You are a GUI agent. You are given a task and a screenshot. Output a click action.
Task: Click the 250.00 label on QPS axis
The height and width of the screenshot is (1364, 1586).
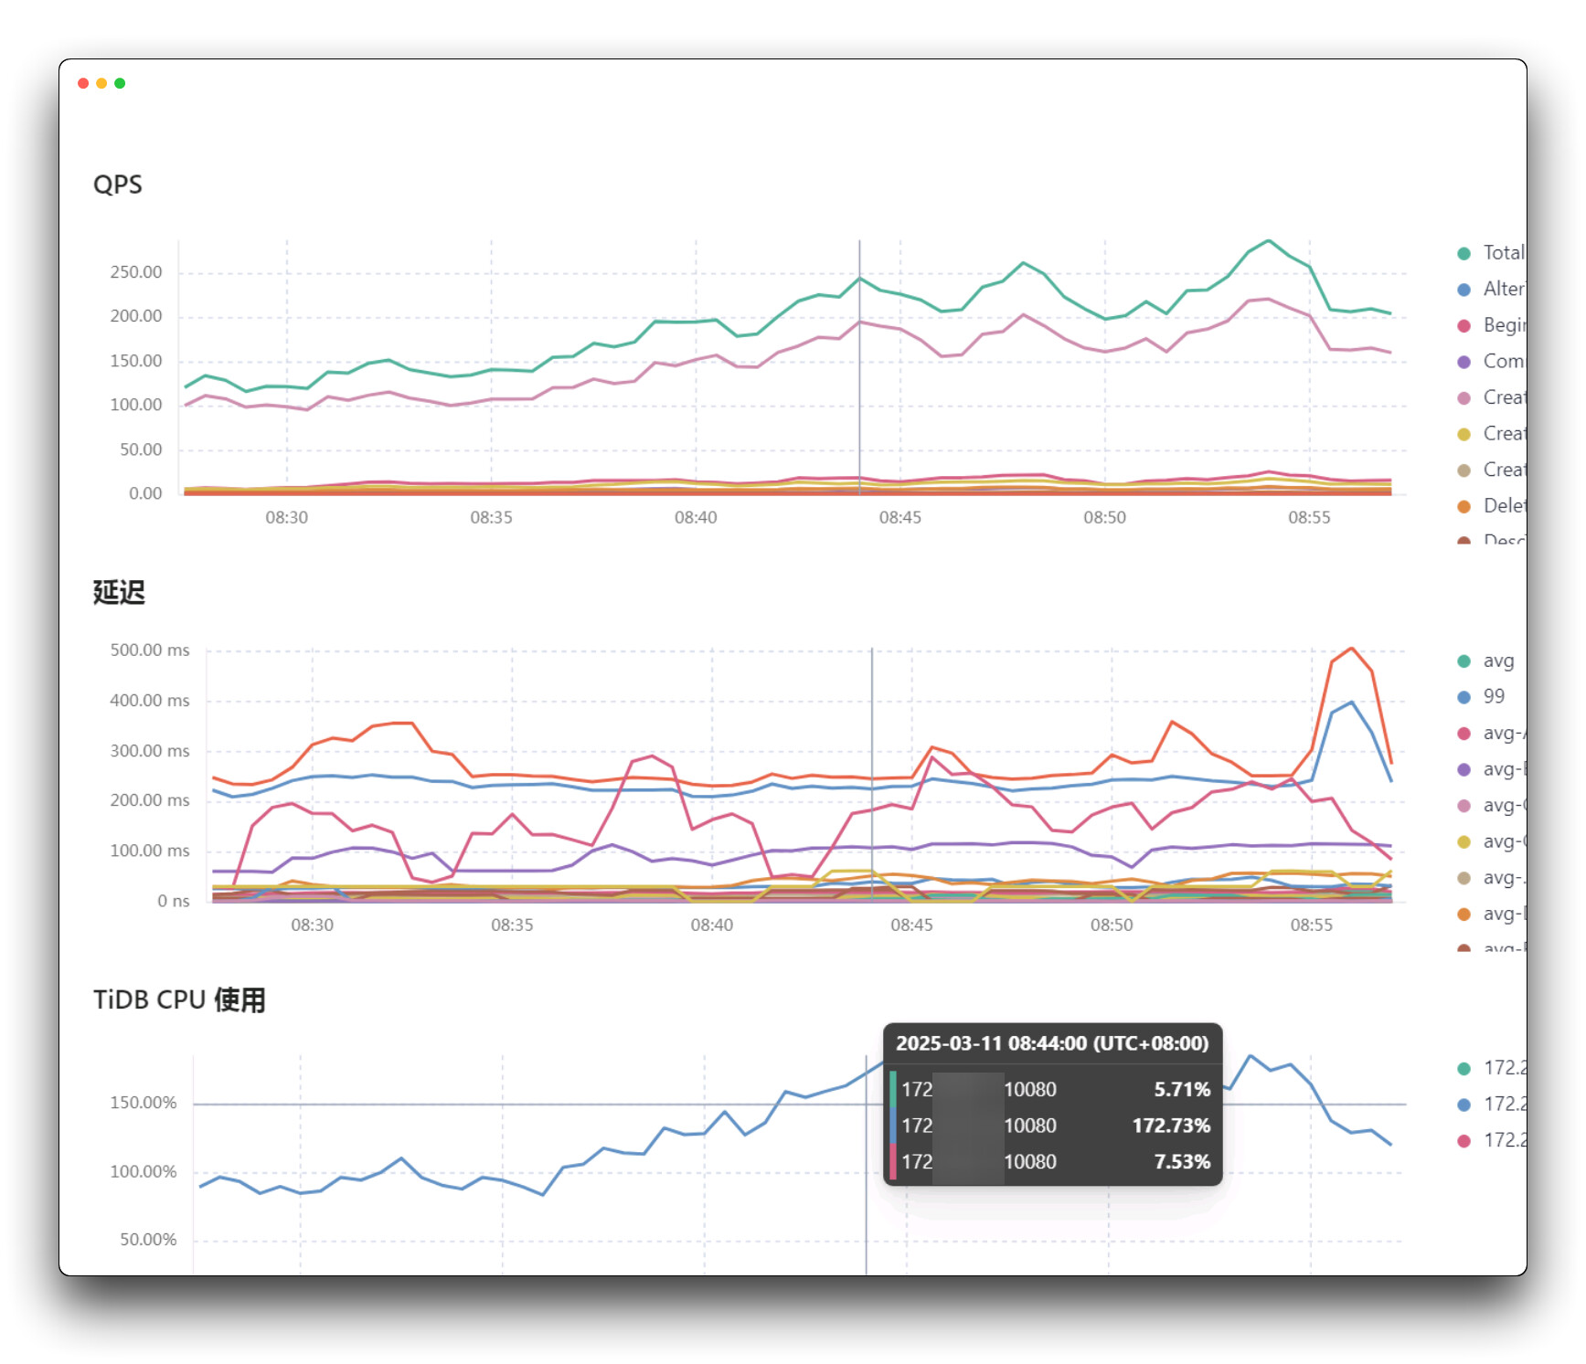click(x=136, y=272)
